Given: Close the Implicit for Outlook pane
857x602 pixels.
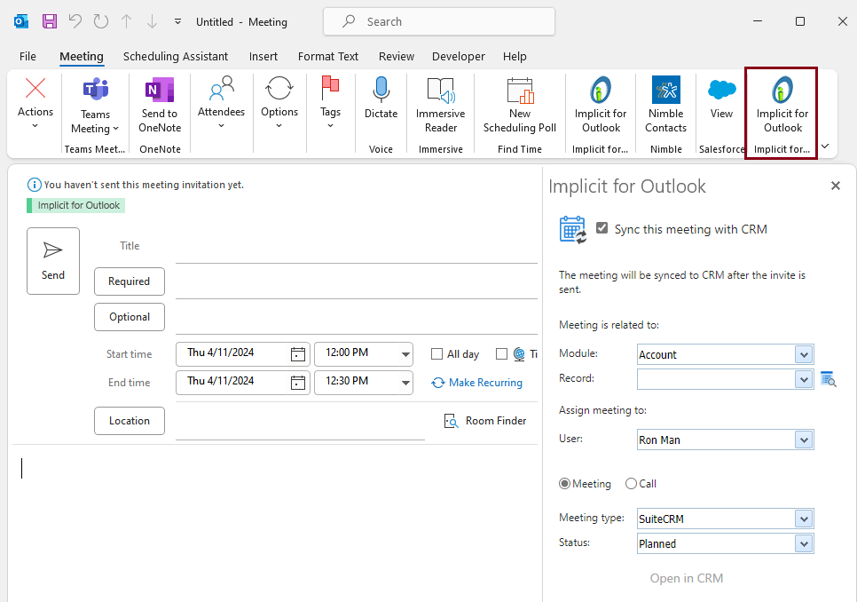Looking at the screenshot, I should [x=835, y=186].
